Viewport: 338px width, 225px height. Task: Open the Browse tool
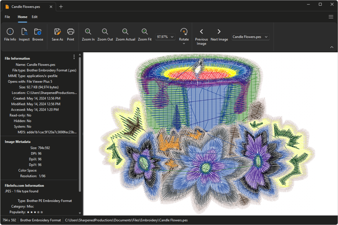click(x=38, y=34)
